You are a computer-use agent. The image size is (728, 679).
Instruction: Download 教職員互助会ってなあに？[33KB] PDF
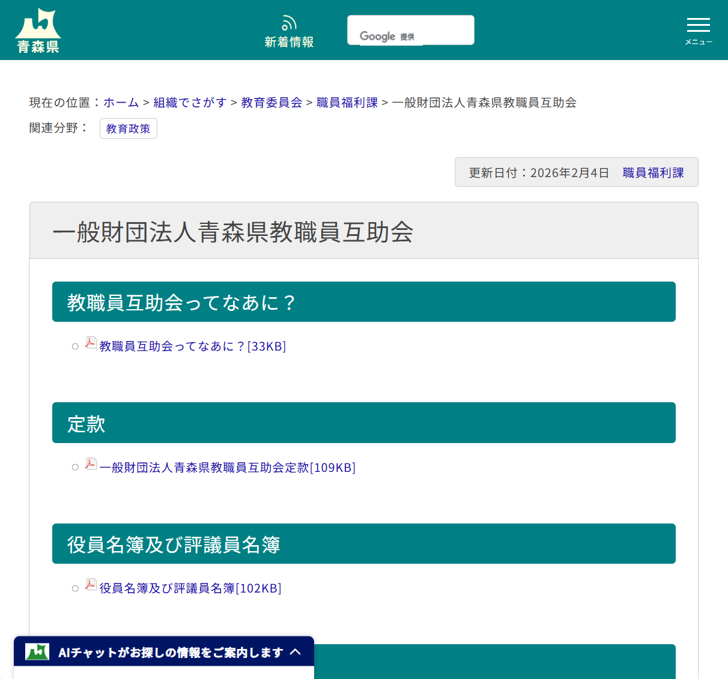[x=192, y=346]
